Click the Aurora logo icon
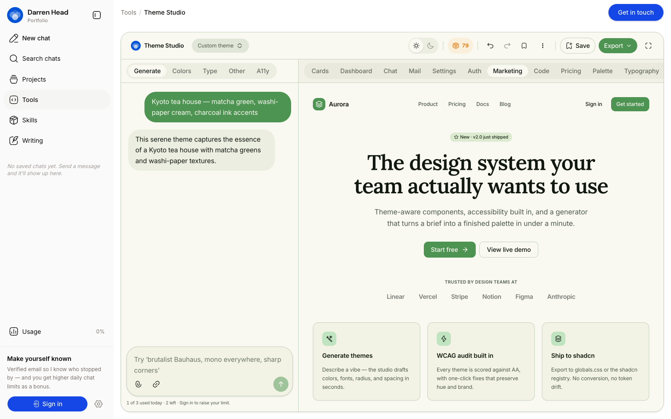The height and width of the screenshot is (419, 671). pos(319,104)
